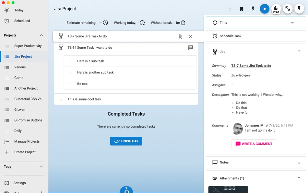Close the TS-7 task detail panel
Screen dimensions: 308x193
[191, 36]
